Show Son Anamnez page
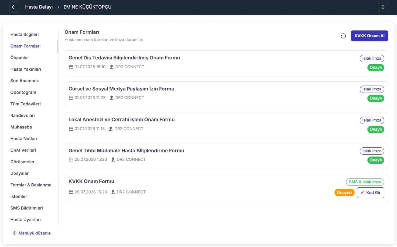397x247 pixels. [24, 81]
